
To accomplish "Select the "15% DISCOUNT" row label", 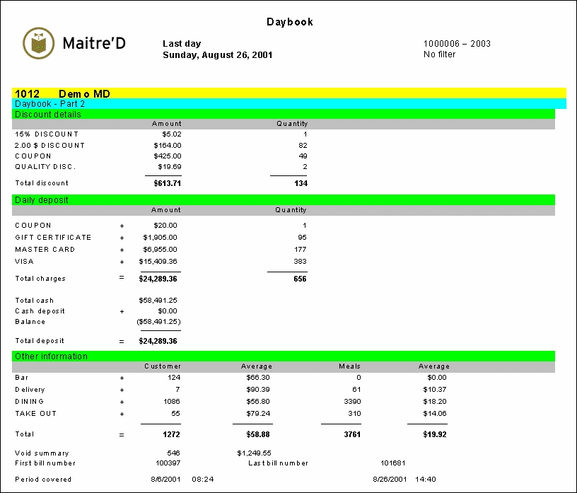I will click(47, 134).
